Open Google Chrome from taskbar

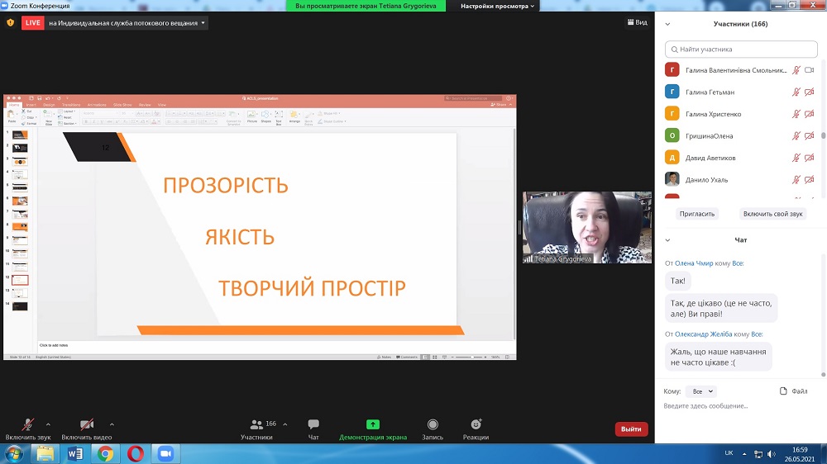pos(105,453)
